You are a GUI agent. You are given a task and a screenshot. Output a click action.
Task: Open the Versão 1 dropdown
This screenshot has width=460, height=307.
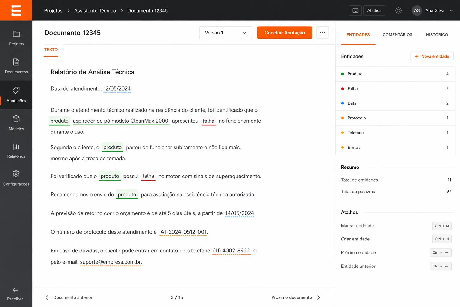[x=226, y=33]
